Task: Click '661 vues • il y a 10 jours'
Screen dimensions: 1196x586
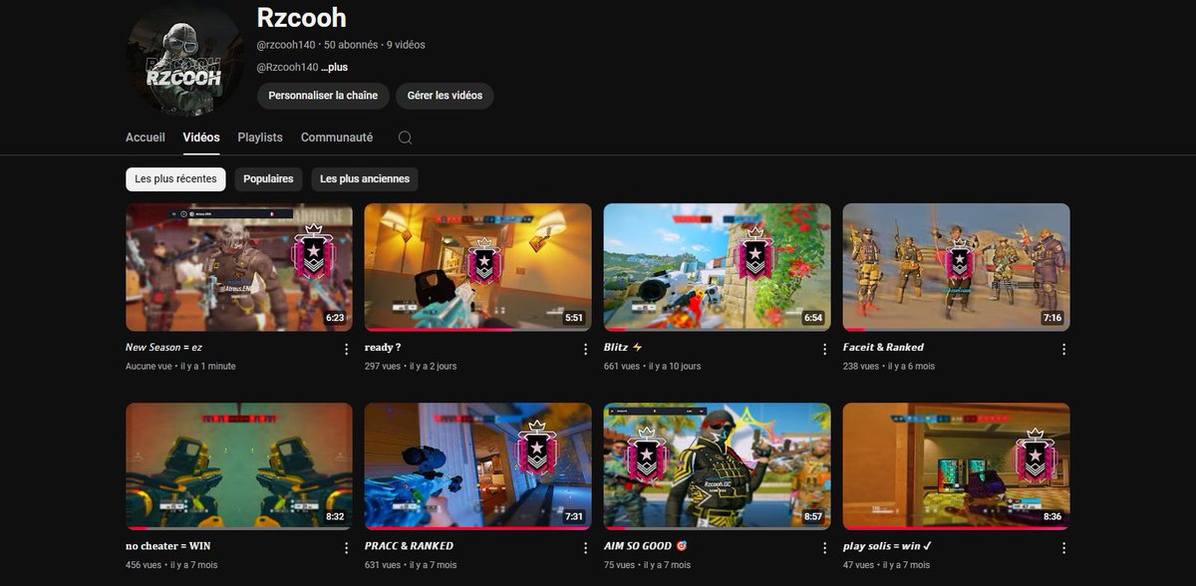Action: (652, 367)
